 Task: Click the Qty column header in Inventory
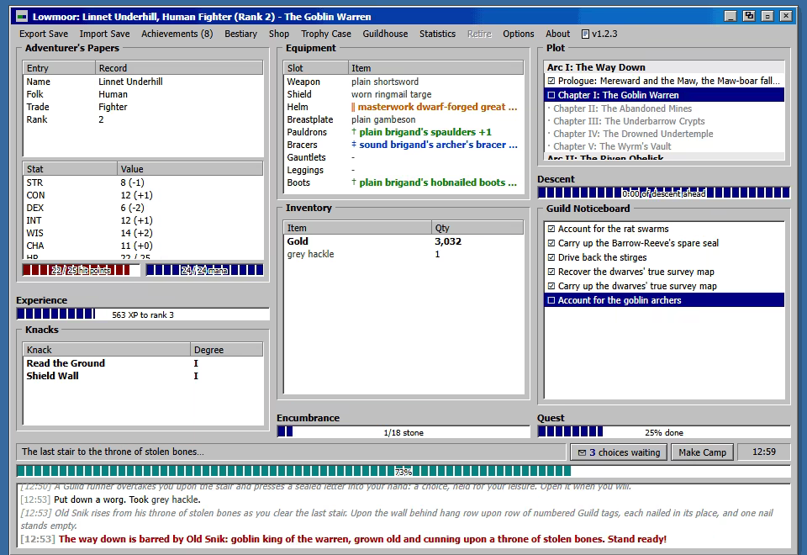pos(477,228)
